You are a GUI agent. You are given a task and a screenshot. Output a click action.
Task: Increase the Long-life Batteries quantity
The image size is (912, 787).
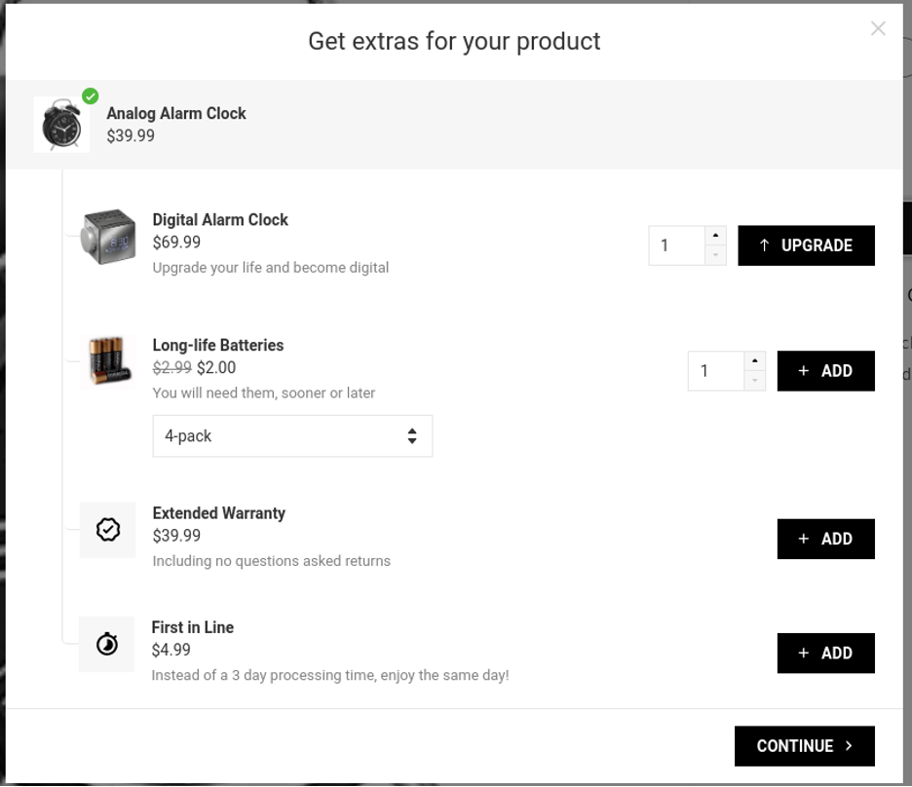754,361
